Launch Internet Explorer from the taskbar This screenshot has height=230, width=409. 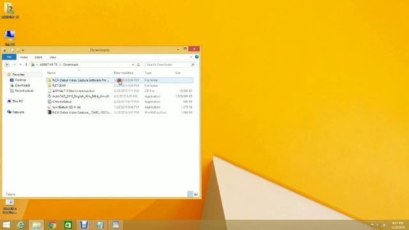[x=21, y=225]
